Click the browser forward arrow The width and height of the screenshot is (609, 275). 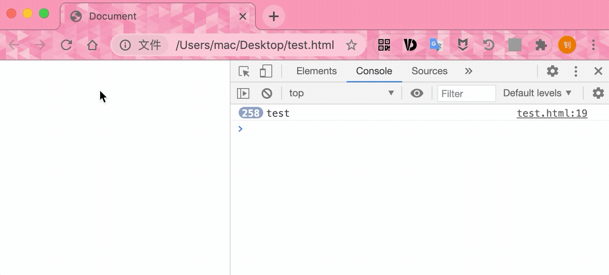point(40,45)
